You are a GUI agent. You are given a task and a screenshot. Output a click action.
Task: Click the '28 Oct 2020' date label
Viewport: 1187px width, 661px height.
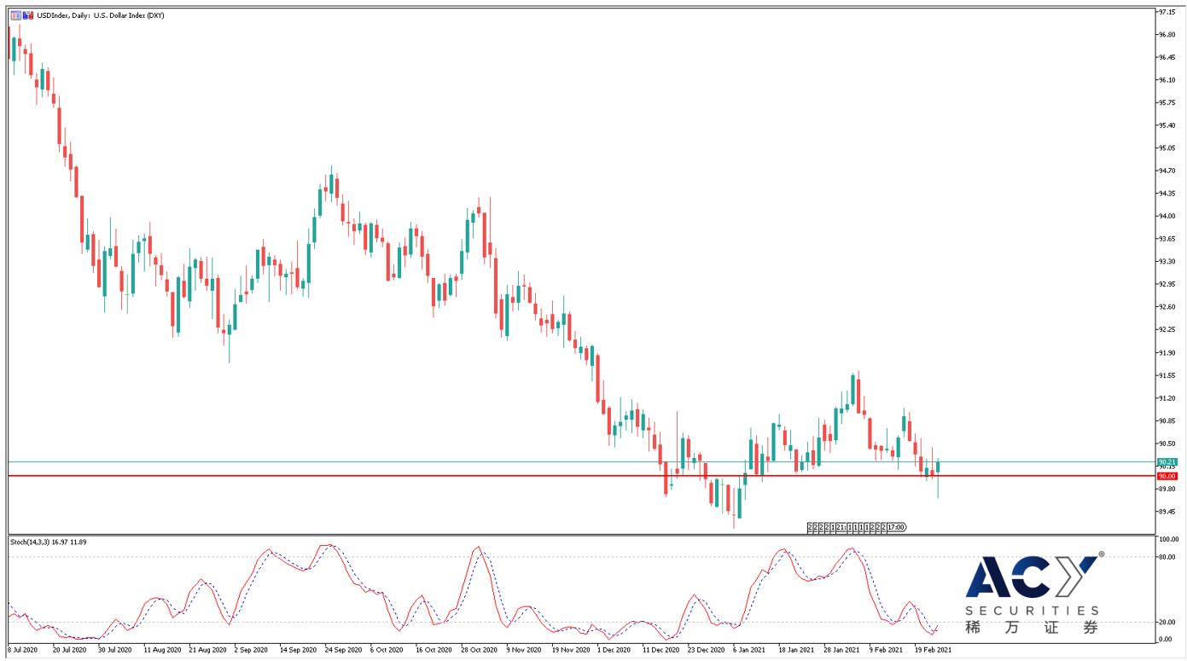478,649
